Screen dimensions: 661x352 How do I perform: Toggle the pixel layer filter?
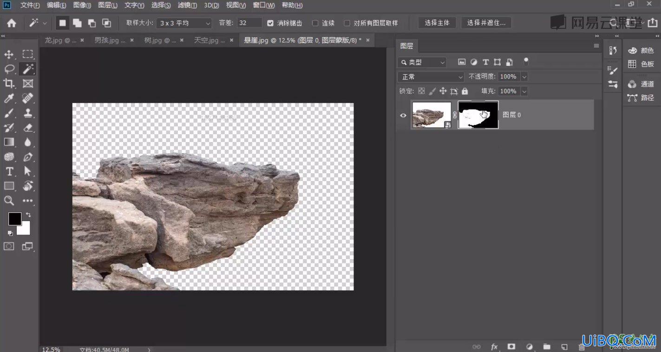click(x=462, y=62)
